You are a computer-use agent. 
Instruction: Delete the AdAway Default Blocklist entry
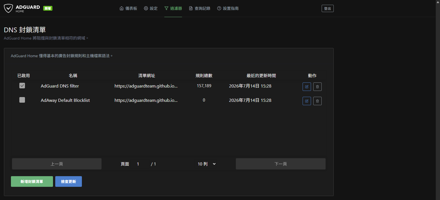coord(317,101)
